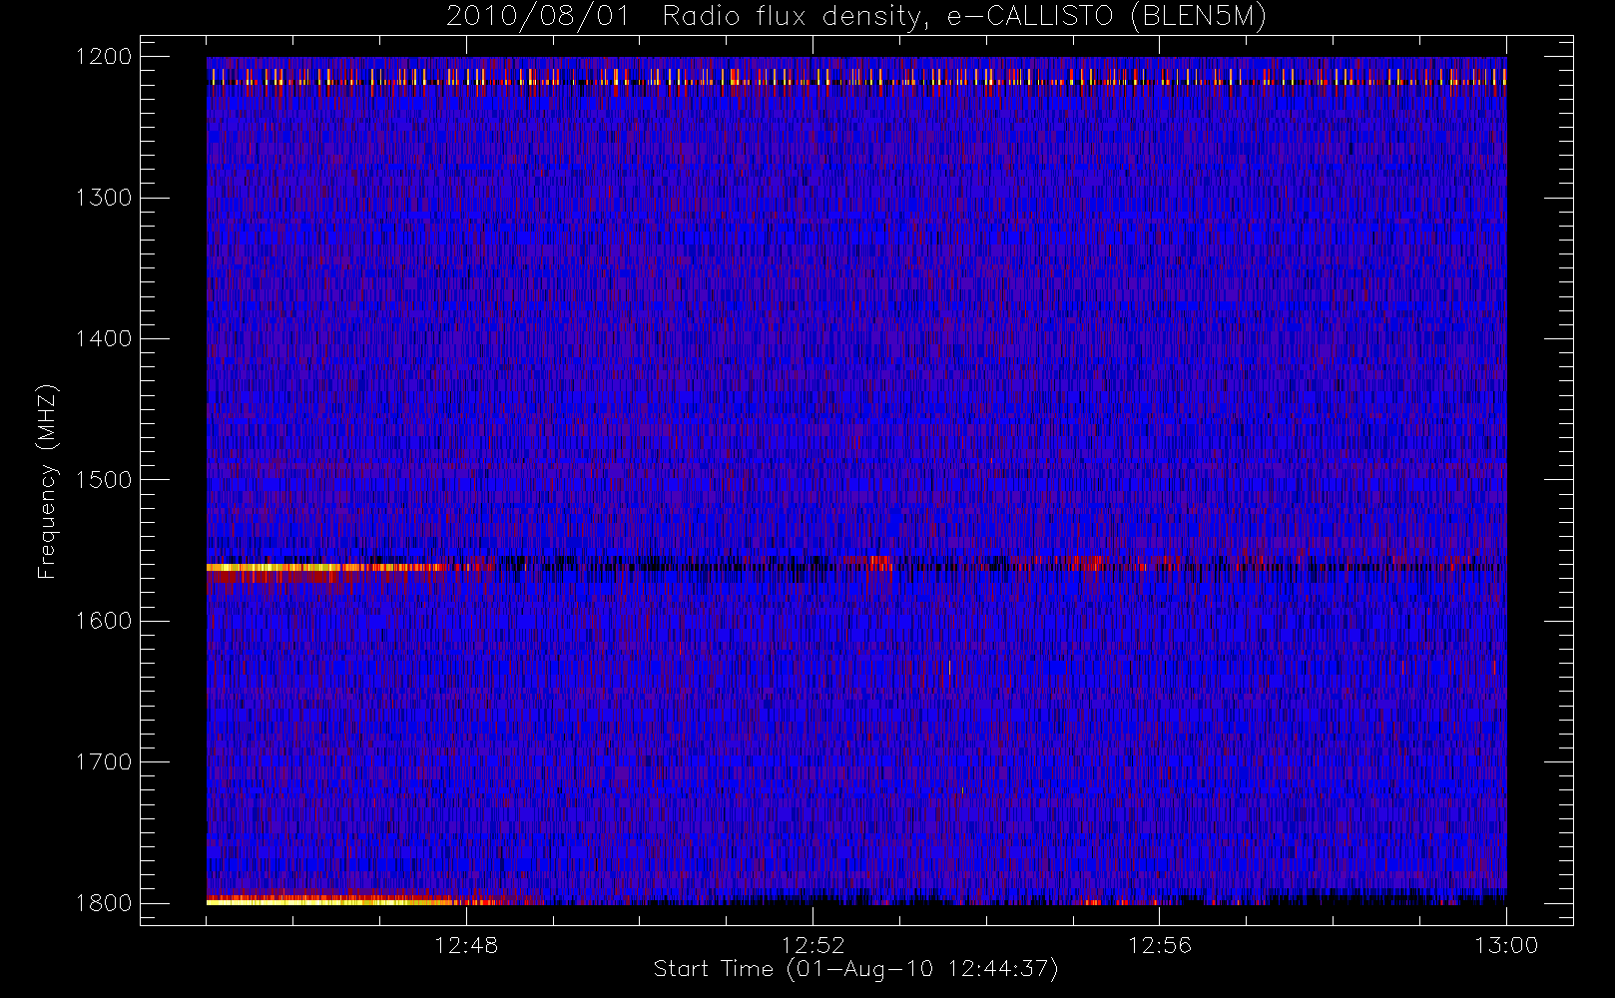
Task: Select the 1700 frequency tick label
Action: point(104,761)
